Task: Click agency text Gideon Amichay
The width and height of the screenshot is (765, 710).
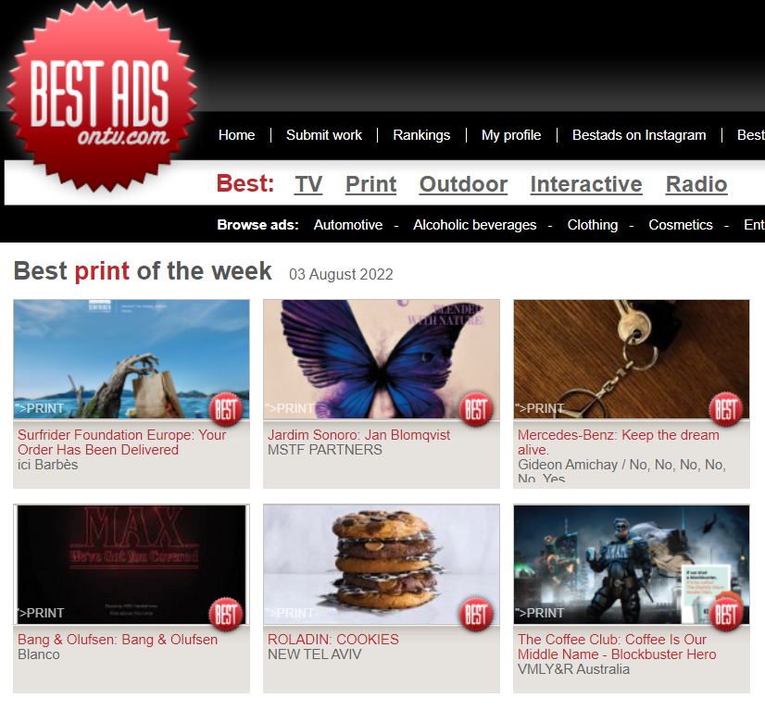Action: click(568, 465)
